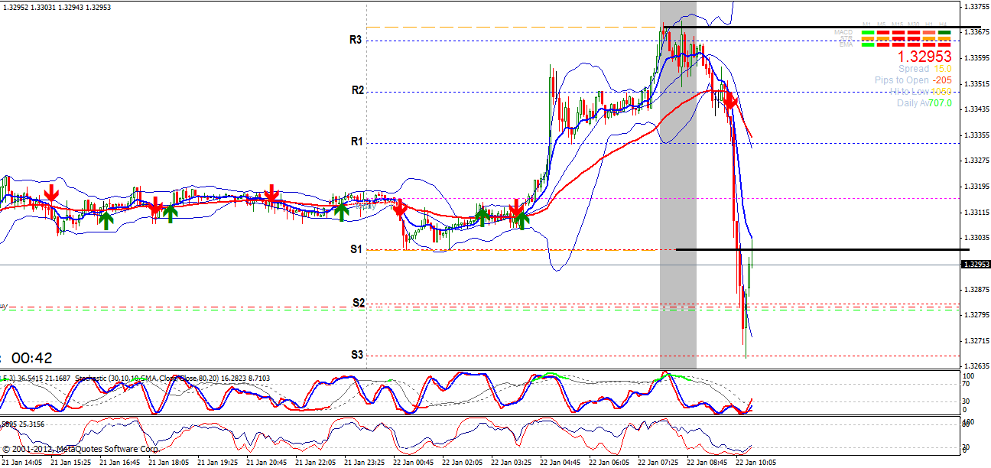The image size is (991, 468).
Task: Click the rightmost green up arrow
Action: click(521, 220)
